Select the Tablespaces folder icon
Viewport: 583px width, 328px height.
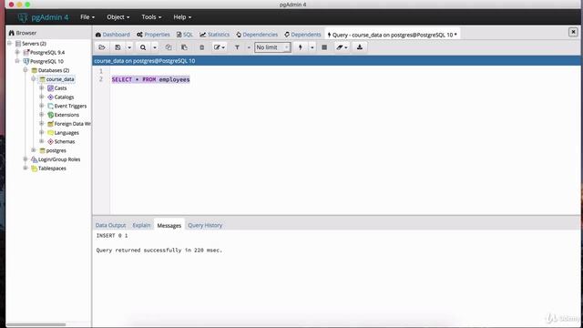[x=34, y=169]
